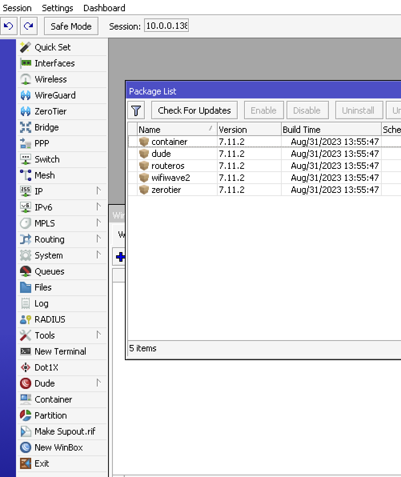The height and width of the screenshot is (477, 401).
Task: Open the Session menu
Action: pos(17,8)
